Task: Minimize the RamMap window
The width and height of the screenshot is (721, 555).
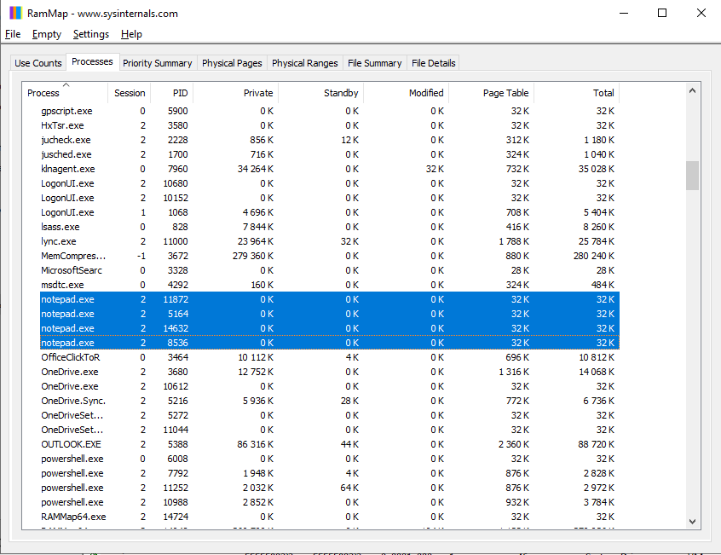Action: (x=624, y=13)
